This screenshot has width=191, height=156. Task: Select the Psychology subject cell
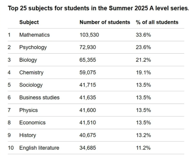click(33, 47)
